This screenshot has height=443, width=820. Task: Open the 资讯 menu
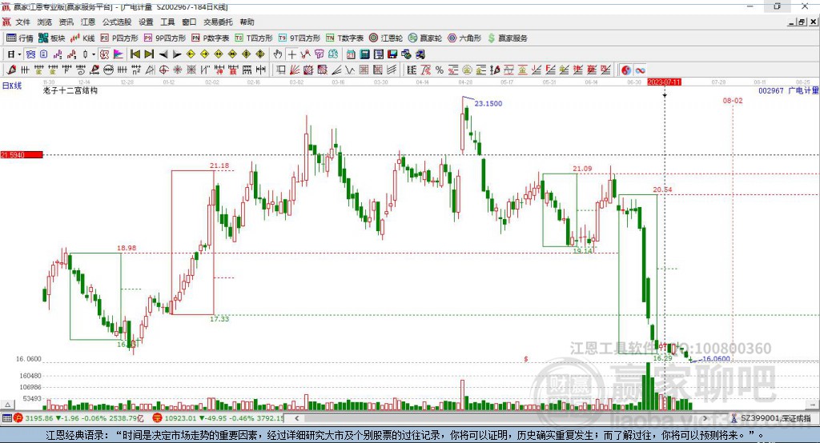66,22
